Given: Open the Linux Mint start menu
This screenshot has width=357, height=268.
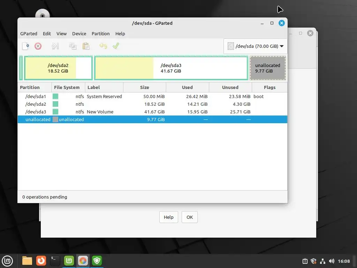Looking at the screenshot, I should point(7,261).
